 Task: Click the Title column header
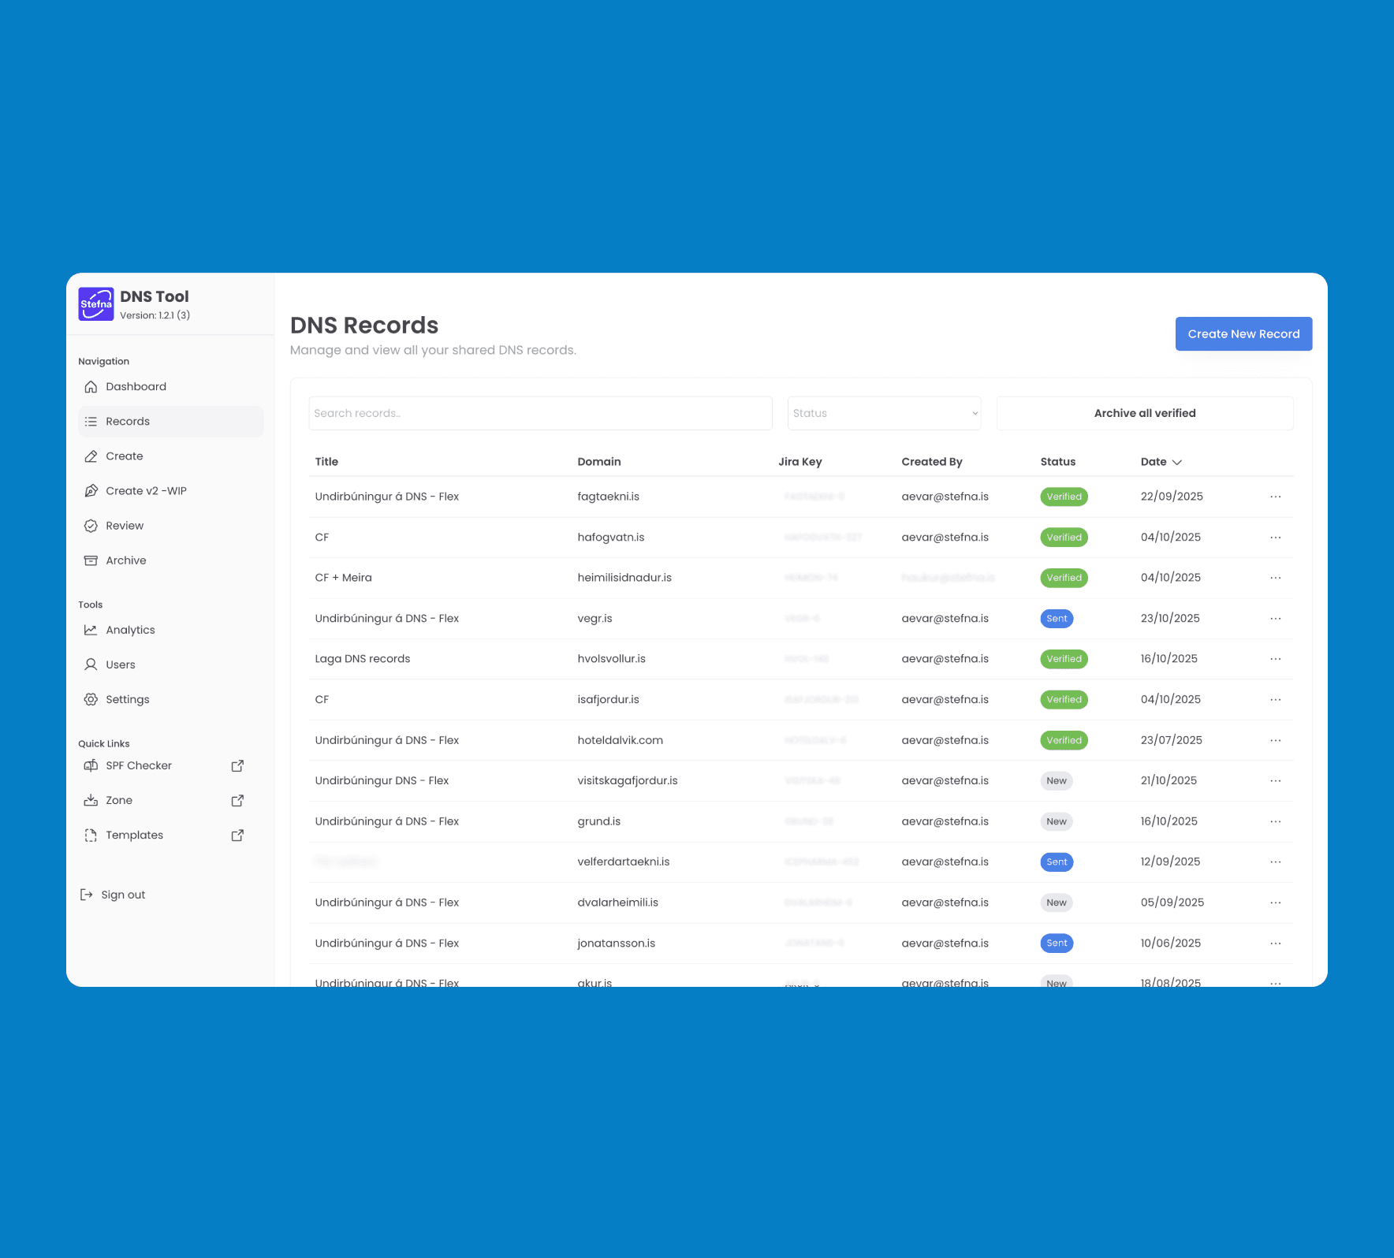(x=326, y=462)
